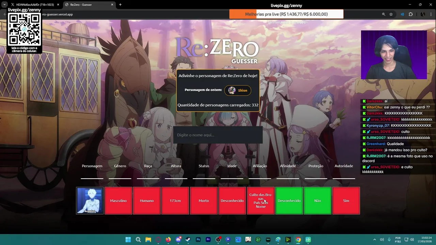Click the green Não protection cell

[x=317, y=200]
